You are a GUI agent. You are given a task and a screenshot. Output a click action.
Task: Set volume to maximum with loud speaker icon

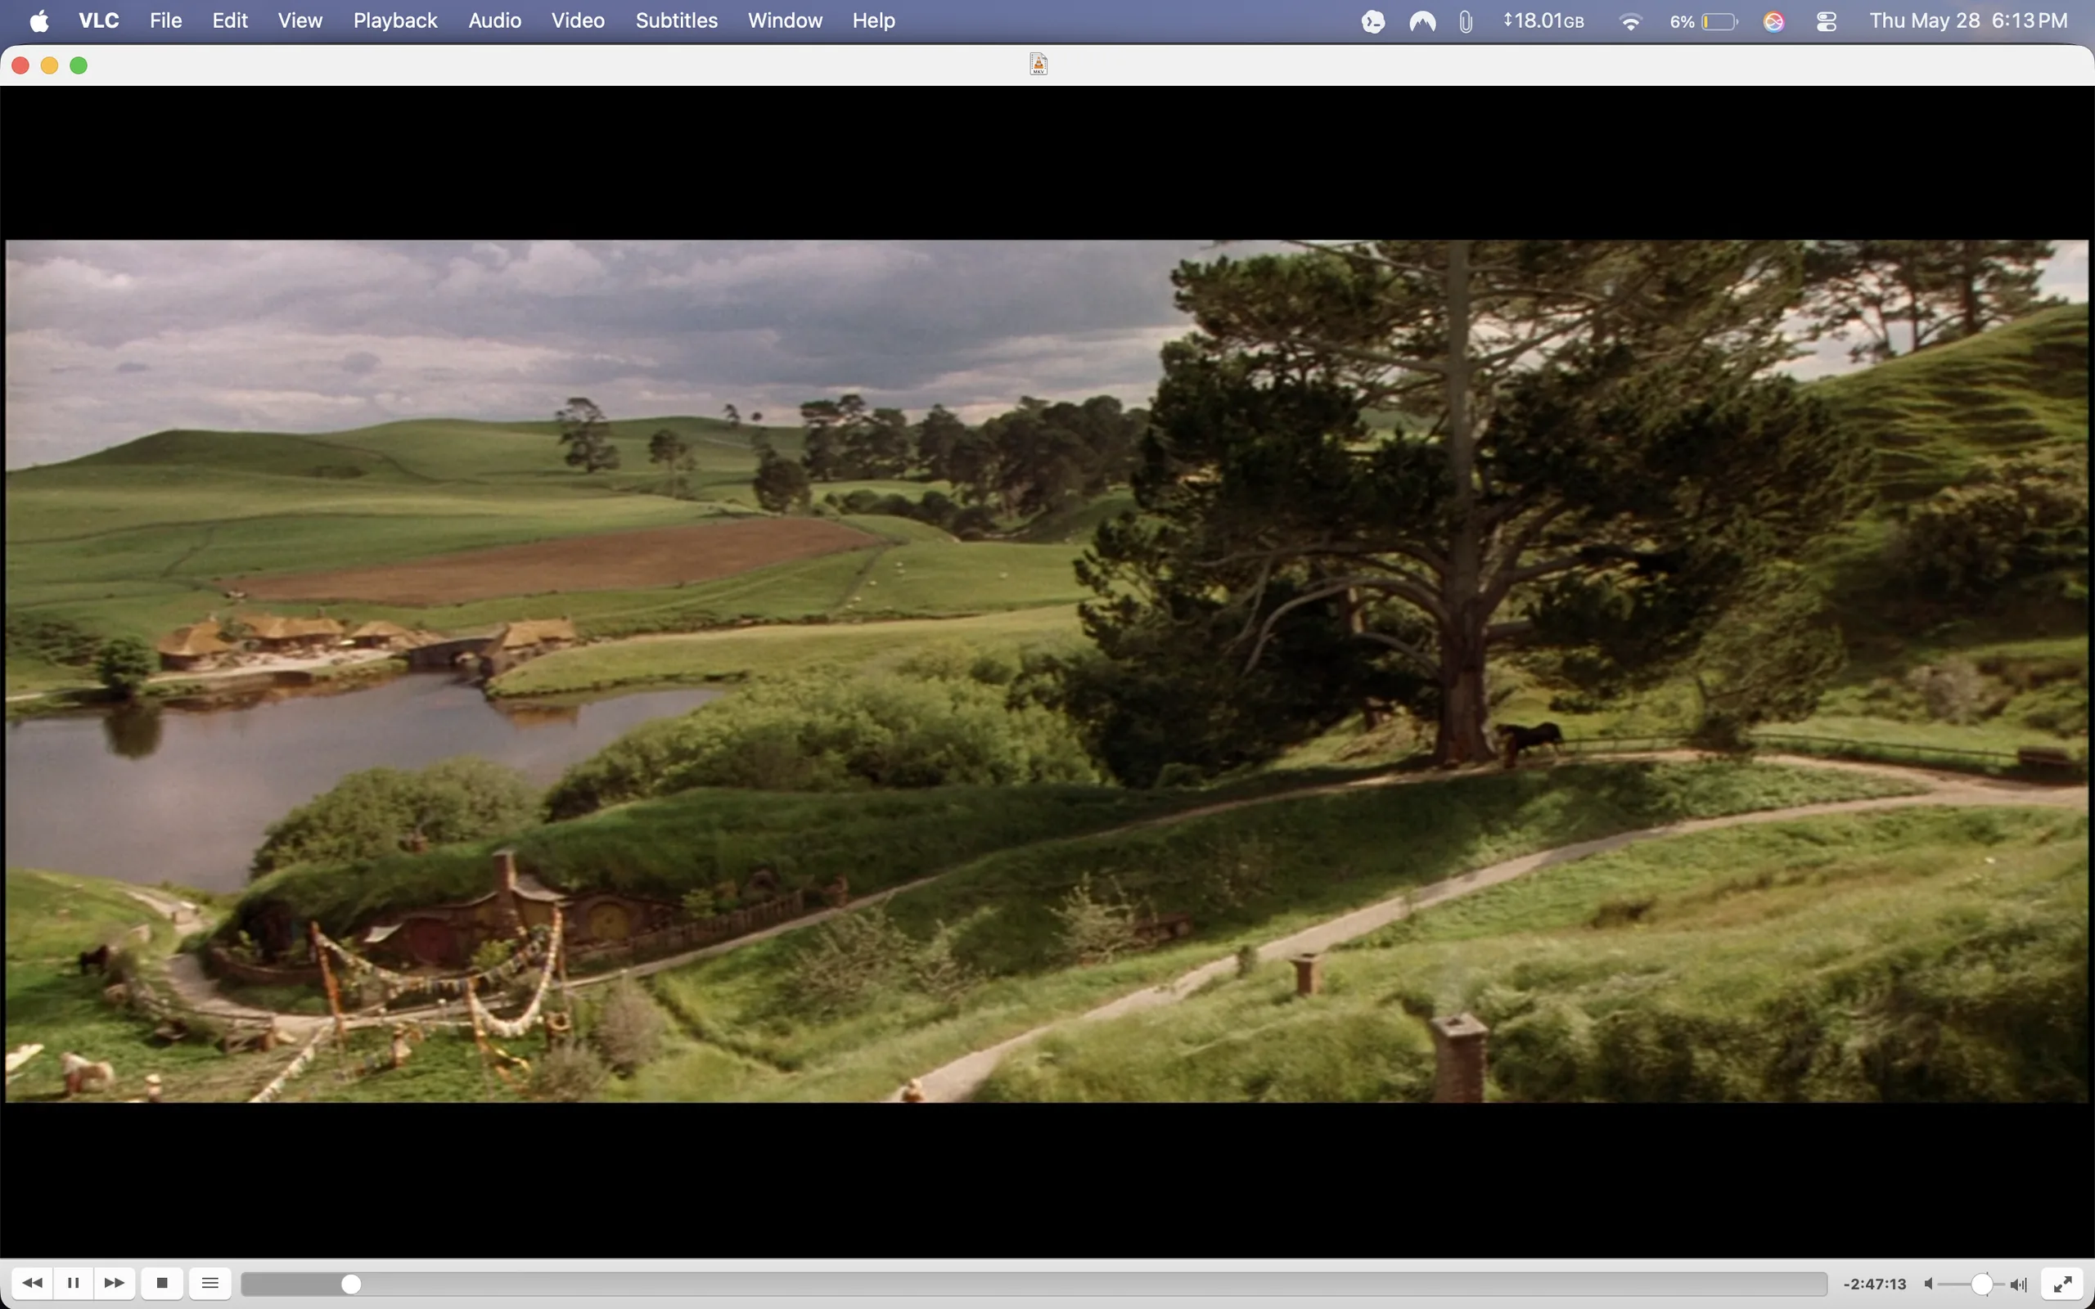click(x=2019, y=1284)
